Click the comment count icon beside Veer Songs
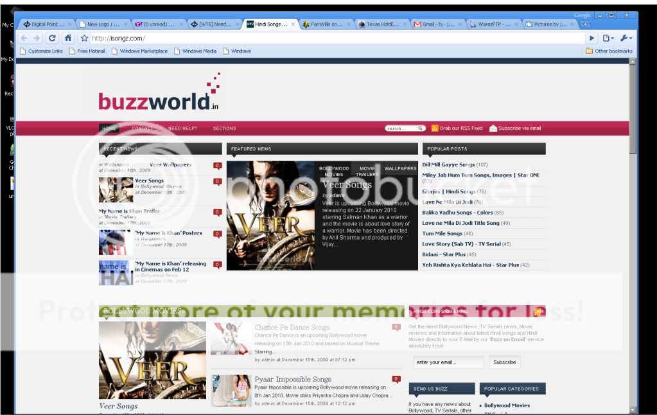Viewport: 657px width, 415px height. 218,182
